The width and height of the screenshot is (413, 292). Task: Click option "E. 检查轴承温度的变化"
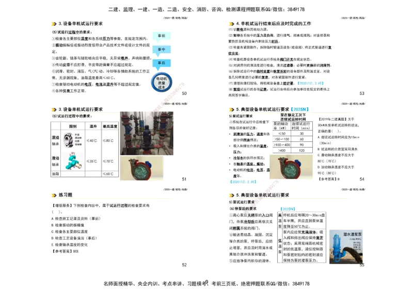coord(70,245)
